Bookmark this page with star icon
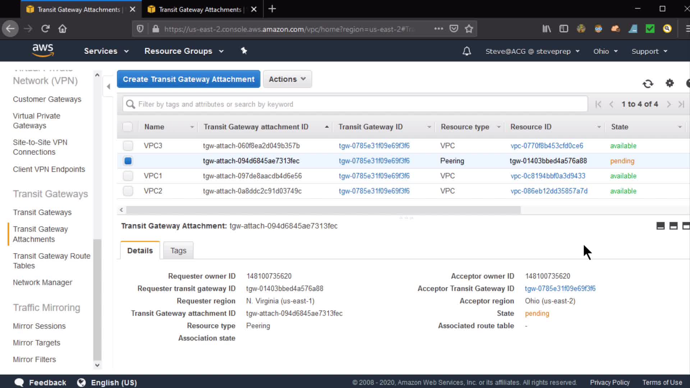Viewport: 690px width, 388px height. [x=469, y=29]
